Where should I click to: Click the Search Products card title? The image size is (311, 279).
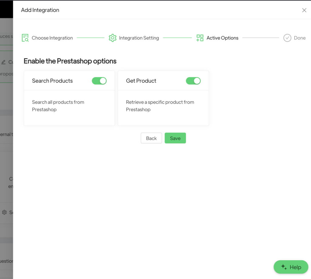tap(52, 81)
